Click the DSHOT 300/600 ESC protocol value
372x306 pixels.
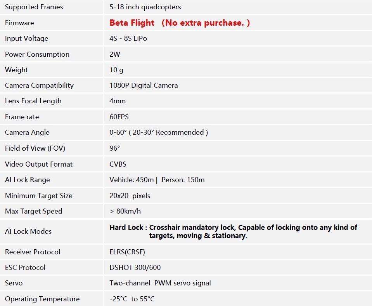coord(135,268)
